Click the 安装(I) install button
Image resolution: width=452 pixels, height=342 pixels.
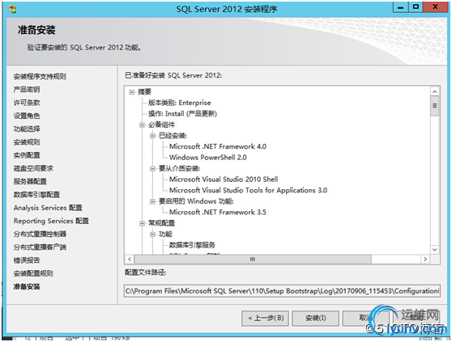[315, 318]
